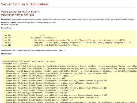The image size is (137, 103).
Task: Click source "Line 80:" with img tag
Action: tap(67, 43)
